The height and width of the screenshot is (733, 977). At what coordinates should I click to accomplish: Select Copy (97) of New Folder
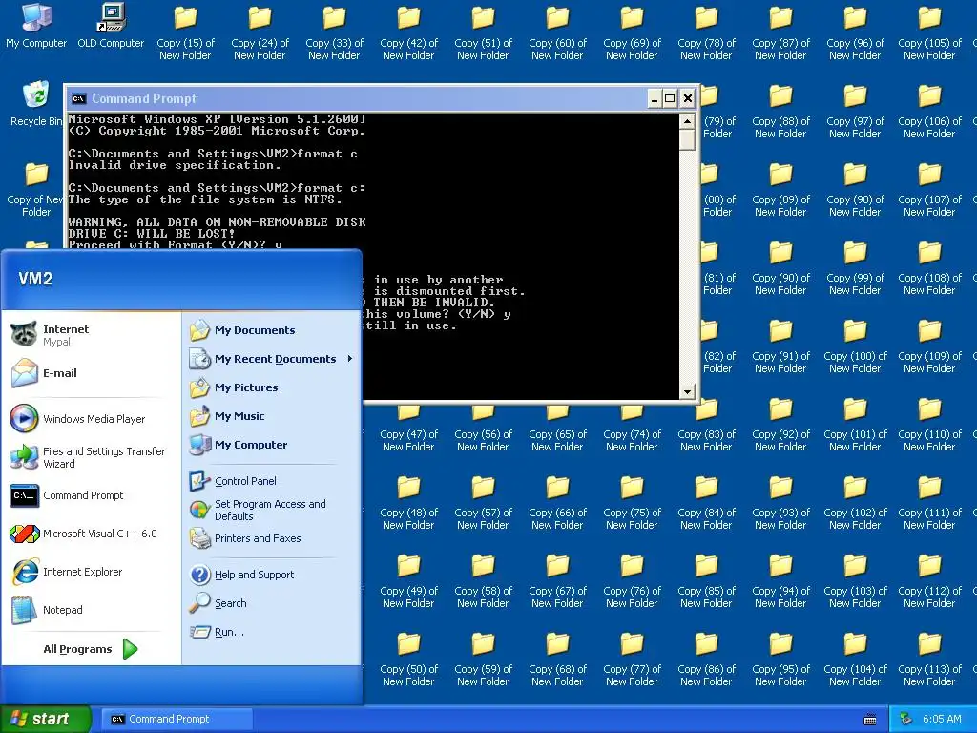click(855, 111)
